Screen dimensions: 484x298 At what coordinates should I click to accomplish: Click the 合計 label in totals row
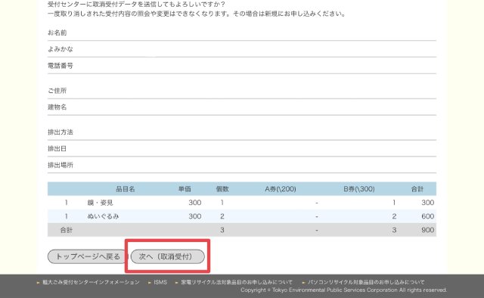pos(66,230)
